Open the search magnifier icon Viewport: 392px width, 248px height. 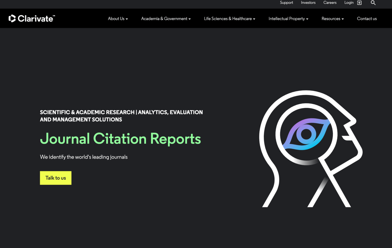373,3
